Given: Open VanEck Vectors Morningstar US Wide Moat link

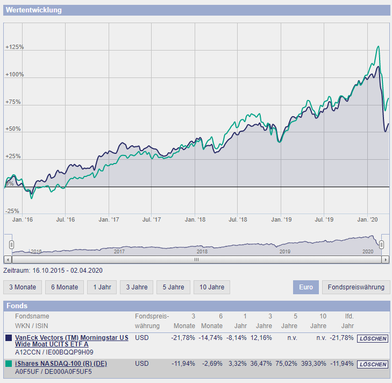Looking at the screenshot, I should [x=72, y=341].
